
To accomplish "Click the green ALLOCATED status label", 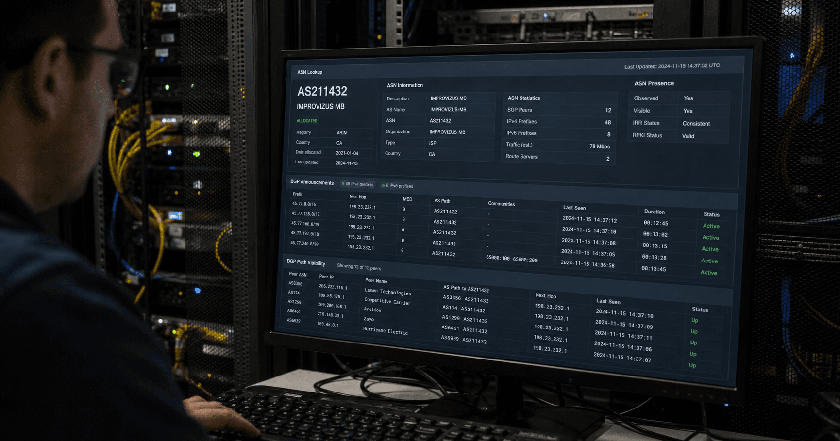I will [x=307, y=121].
